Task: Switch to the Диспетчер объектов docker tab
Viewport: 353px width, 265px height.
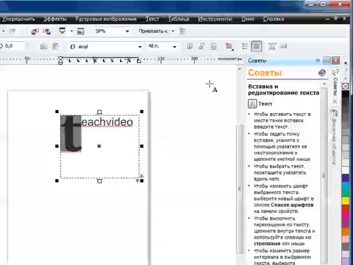Action: point(334,137)
